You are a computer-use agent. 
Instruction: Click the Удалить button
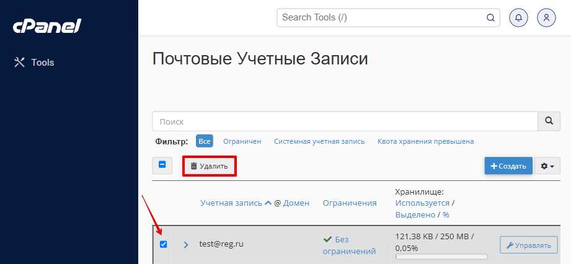click(210, 166)
